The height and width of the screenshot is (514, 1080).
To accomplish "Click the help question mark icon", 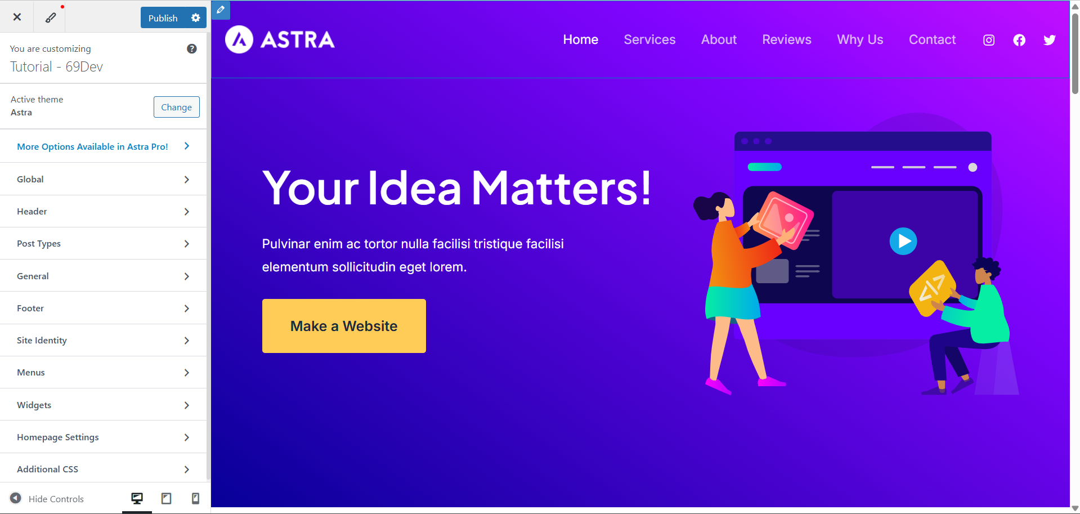I will click(x=192, y=49).
